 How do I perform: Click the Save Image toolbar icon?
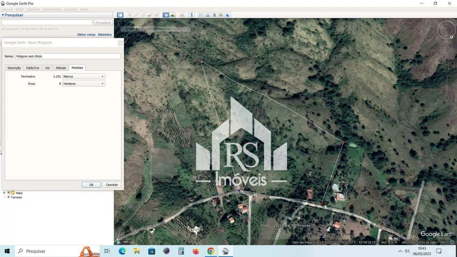click(x=214, y=15)
